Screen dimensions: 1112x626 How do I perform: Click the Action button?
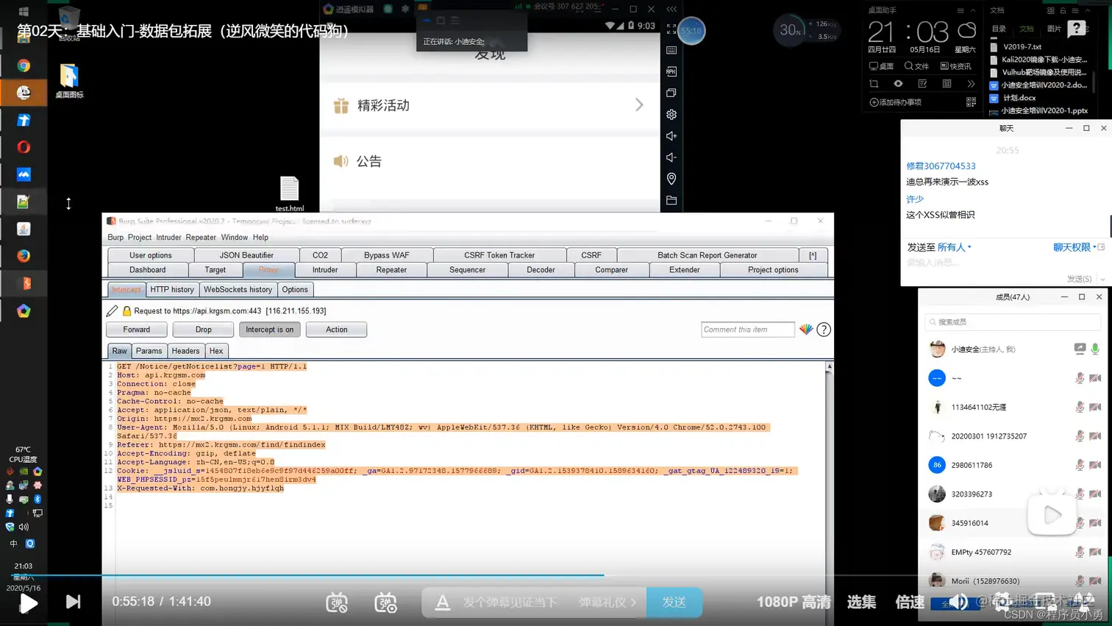[336, 330]
